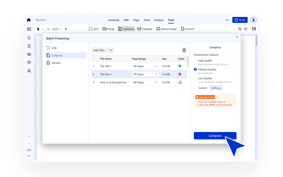This screenshot has height=177, width=283.
Task: Open the search sidebar icon
Action: pyautogui.click(x=29, y=38)
